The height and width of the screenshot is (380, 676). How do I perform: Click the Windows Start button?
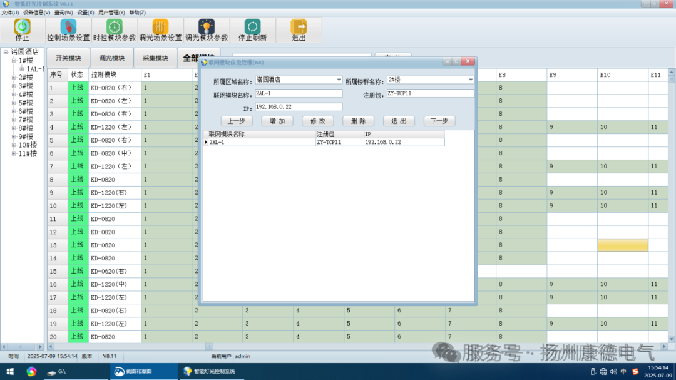pos(9,371)
